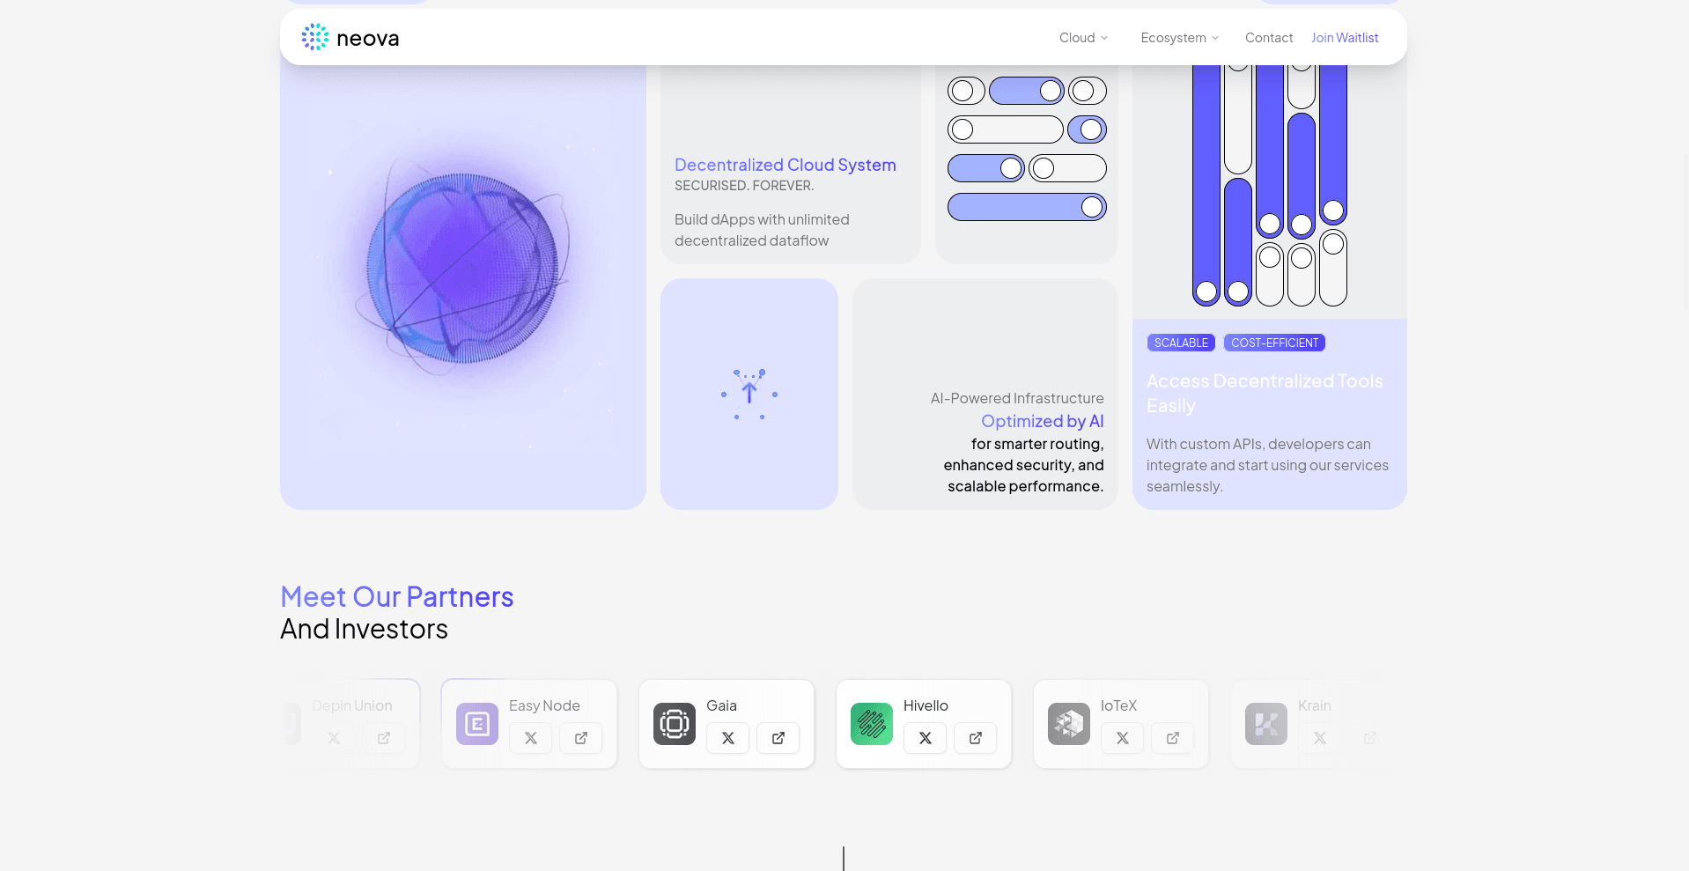The image size is (1689, 871).
Task: Toggle the top blue switch in first row
Action: click(x=1026, y=91)
